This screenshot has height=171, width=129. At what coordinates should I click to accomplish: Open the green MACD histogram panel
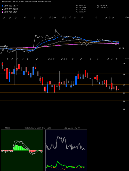(22, 150)
